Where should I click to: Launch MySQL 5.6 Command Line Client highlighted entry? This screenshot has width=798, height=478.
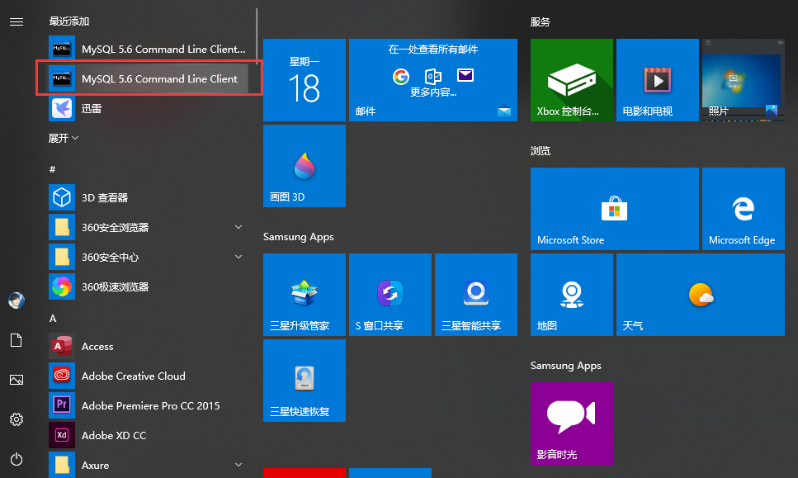pyautogui.click(x=148, y=78)
